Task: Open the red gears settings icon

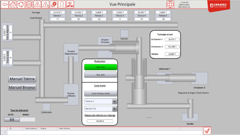Action: click(x=54, y=4)
